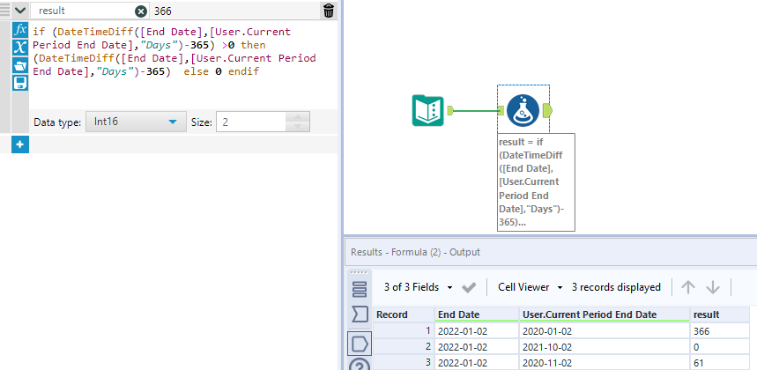
Task: Click the result column header
Action: (x=720, y=314)
